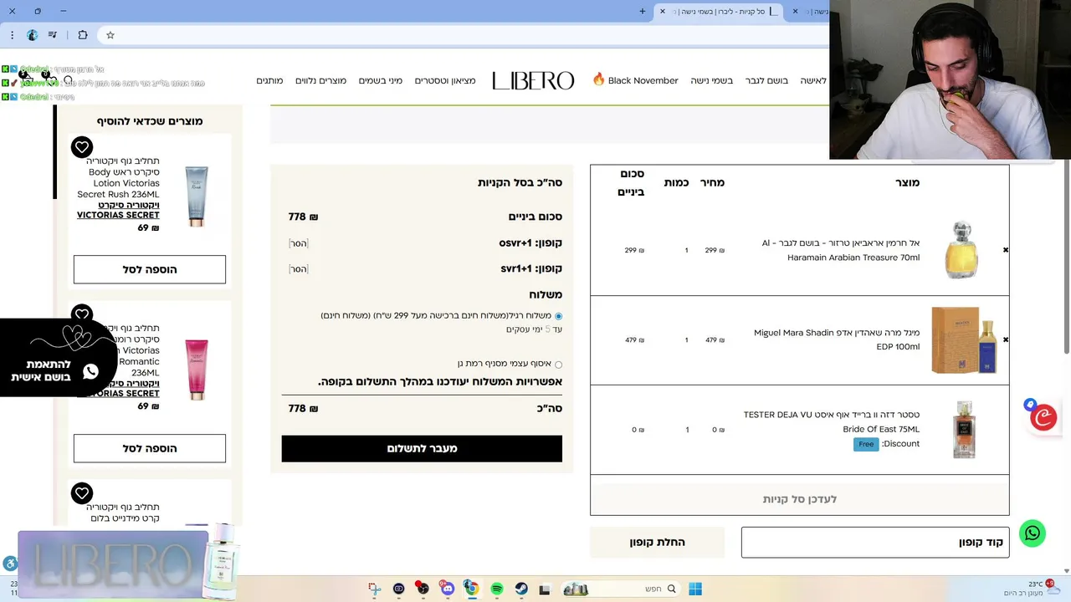Open Steam from the taskbar

coord(520,589)
